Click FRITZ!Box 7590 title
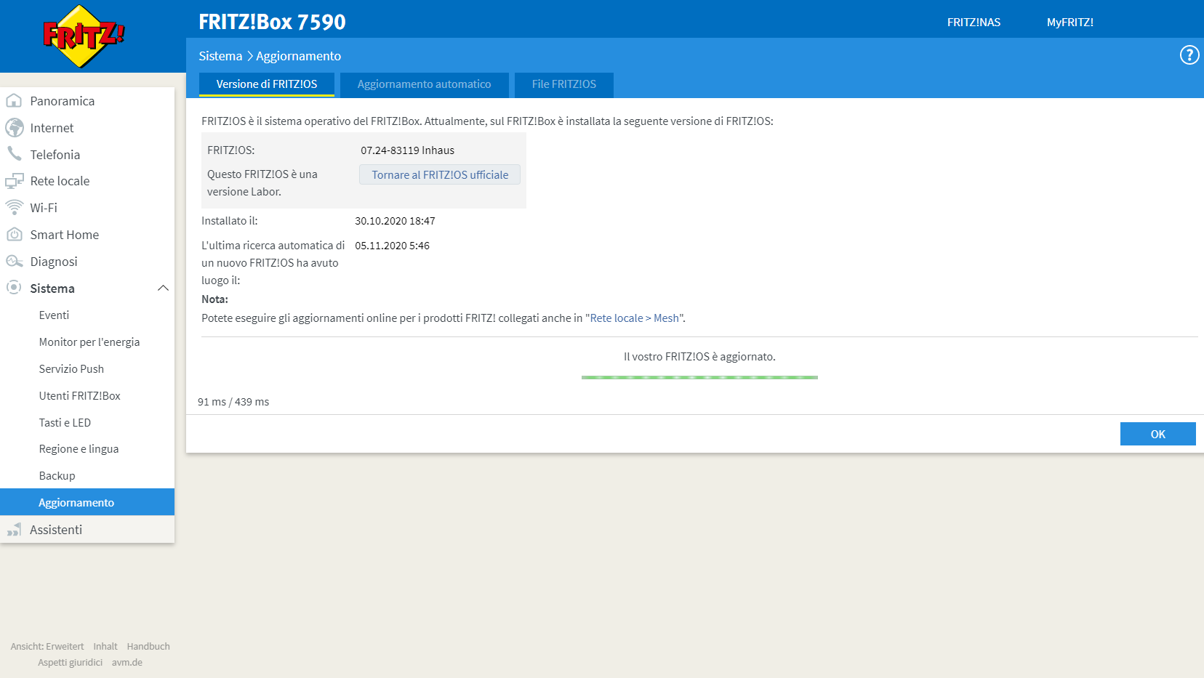The width and height of the screenshot is (1204, 678). click(x=272, y=22)
